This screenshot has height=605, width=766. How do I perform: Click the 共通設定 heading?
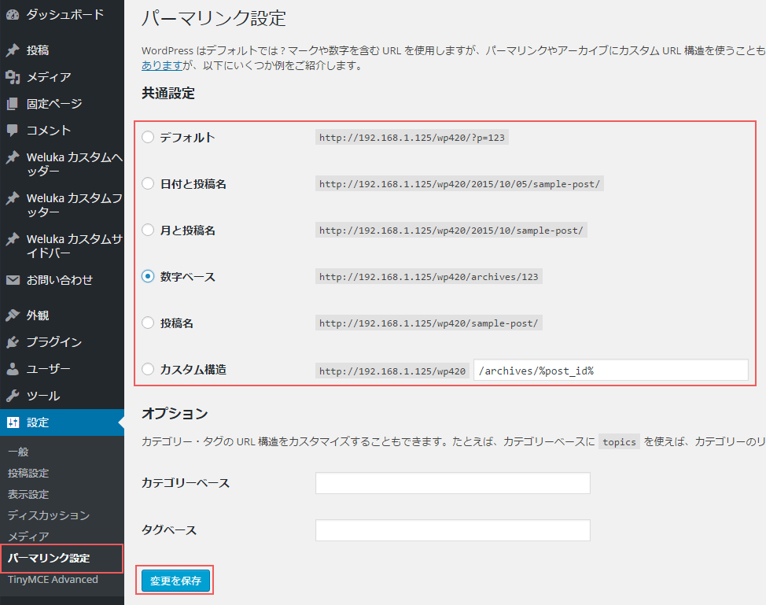168,94
